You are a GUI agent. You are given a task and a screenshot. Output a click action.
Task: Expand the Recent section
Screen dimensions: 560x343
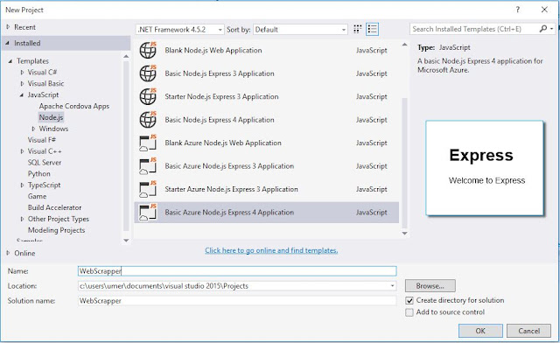pos(8,27)
